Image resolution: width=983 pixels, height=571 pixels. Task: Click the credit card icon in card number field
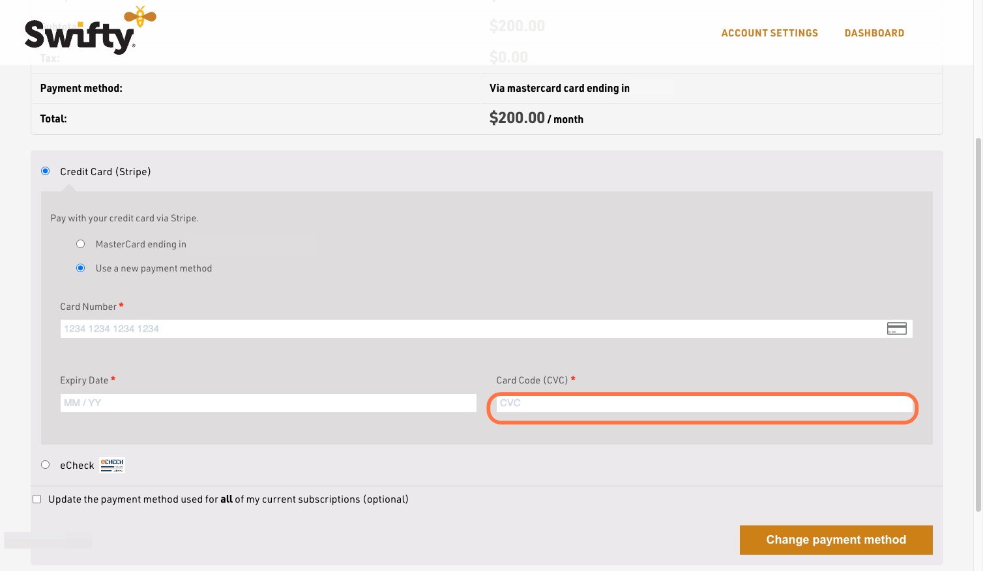tap(896, 329)
